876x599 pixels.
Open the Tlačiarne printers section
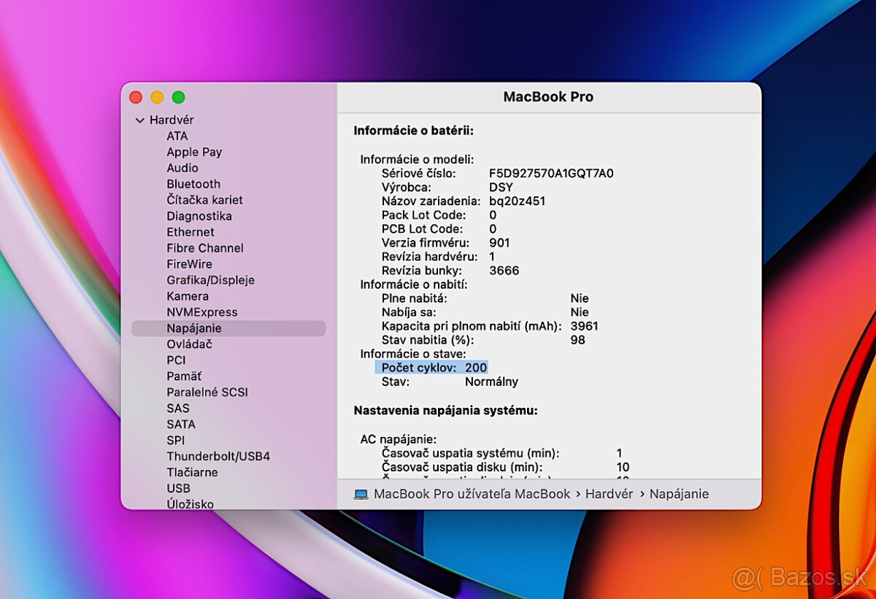pyautogui.click(x=192, y=472)
